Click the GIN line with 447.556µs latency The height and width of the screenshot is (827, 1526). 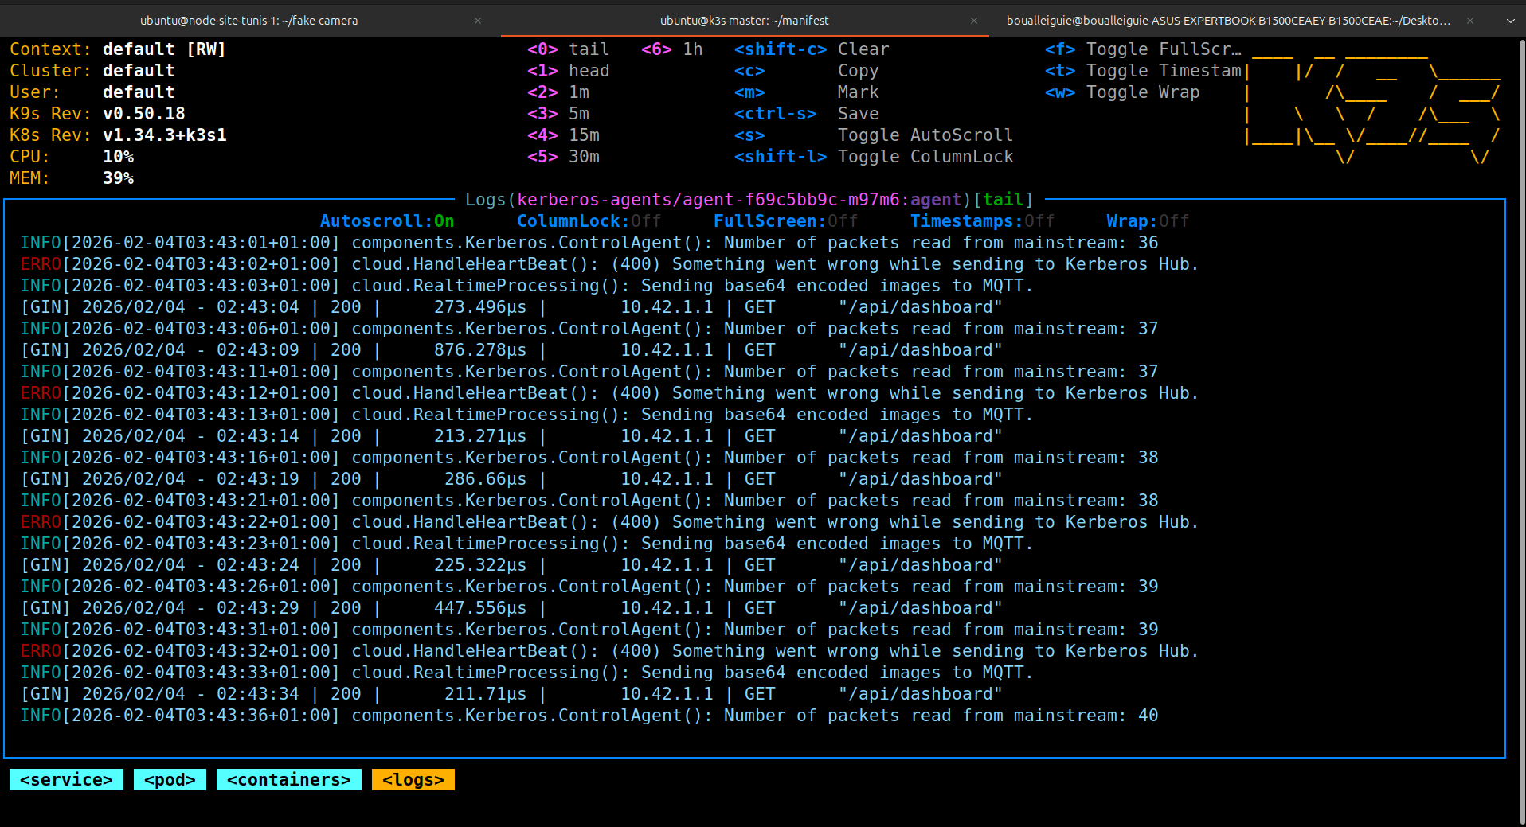(x=511, y=608)
